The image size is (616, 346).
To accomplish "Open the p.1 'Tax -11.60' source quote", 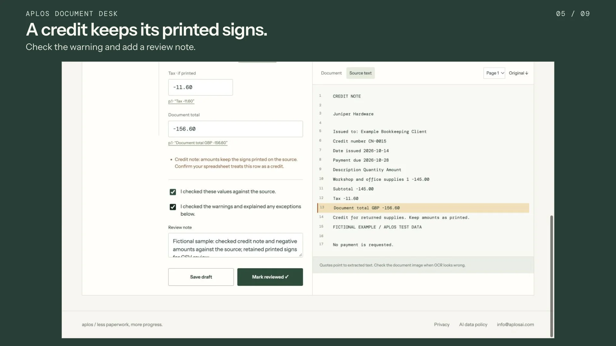I will (x=181, y=101).
